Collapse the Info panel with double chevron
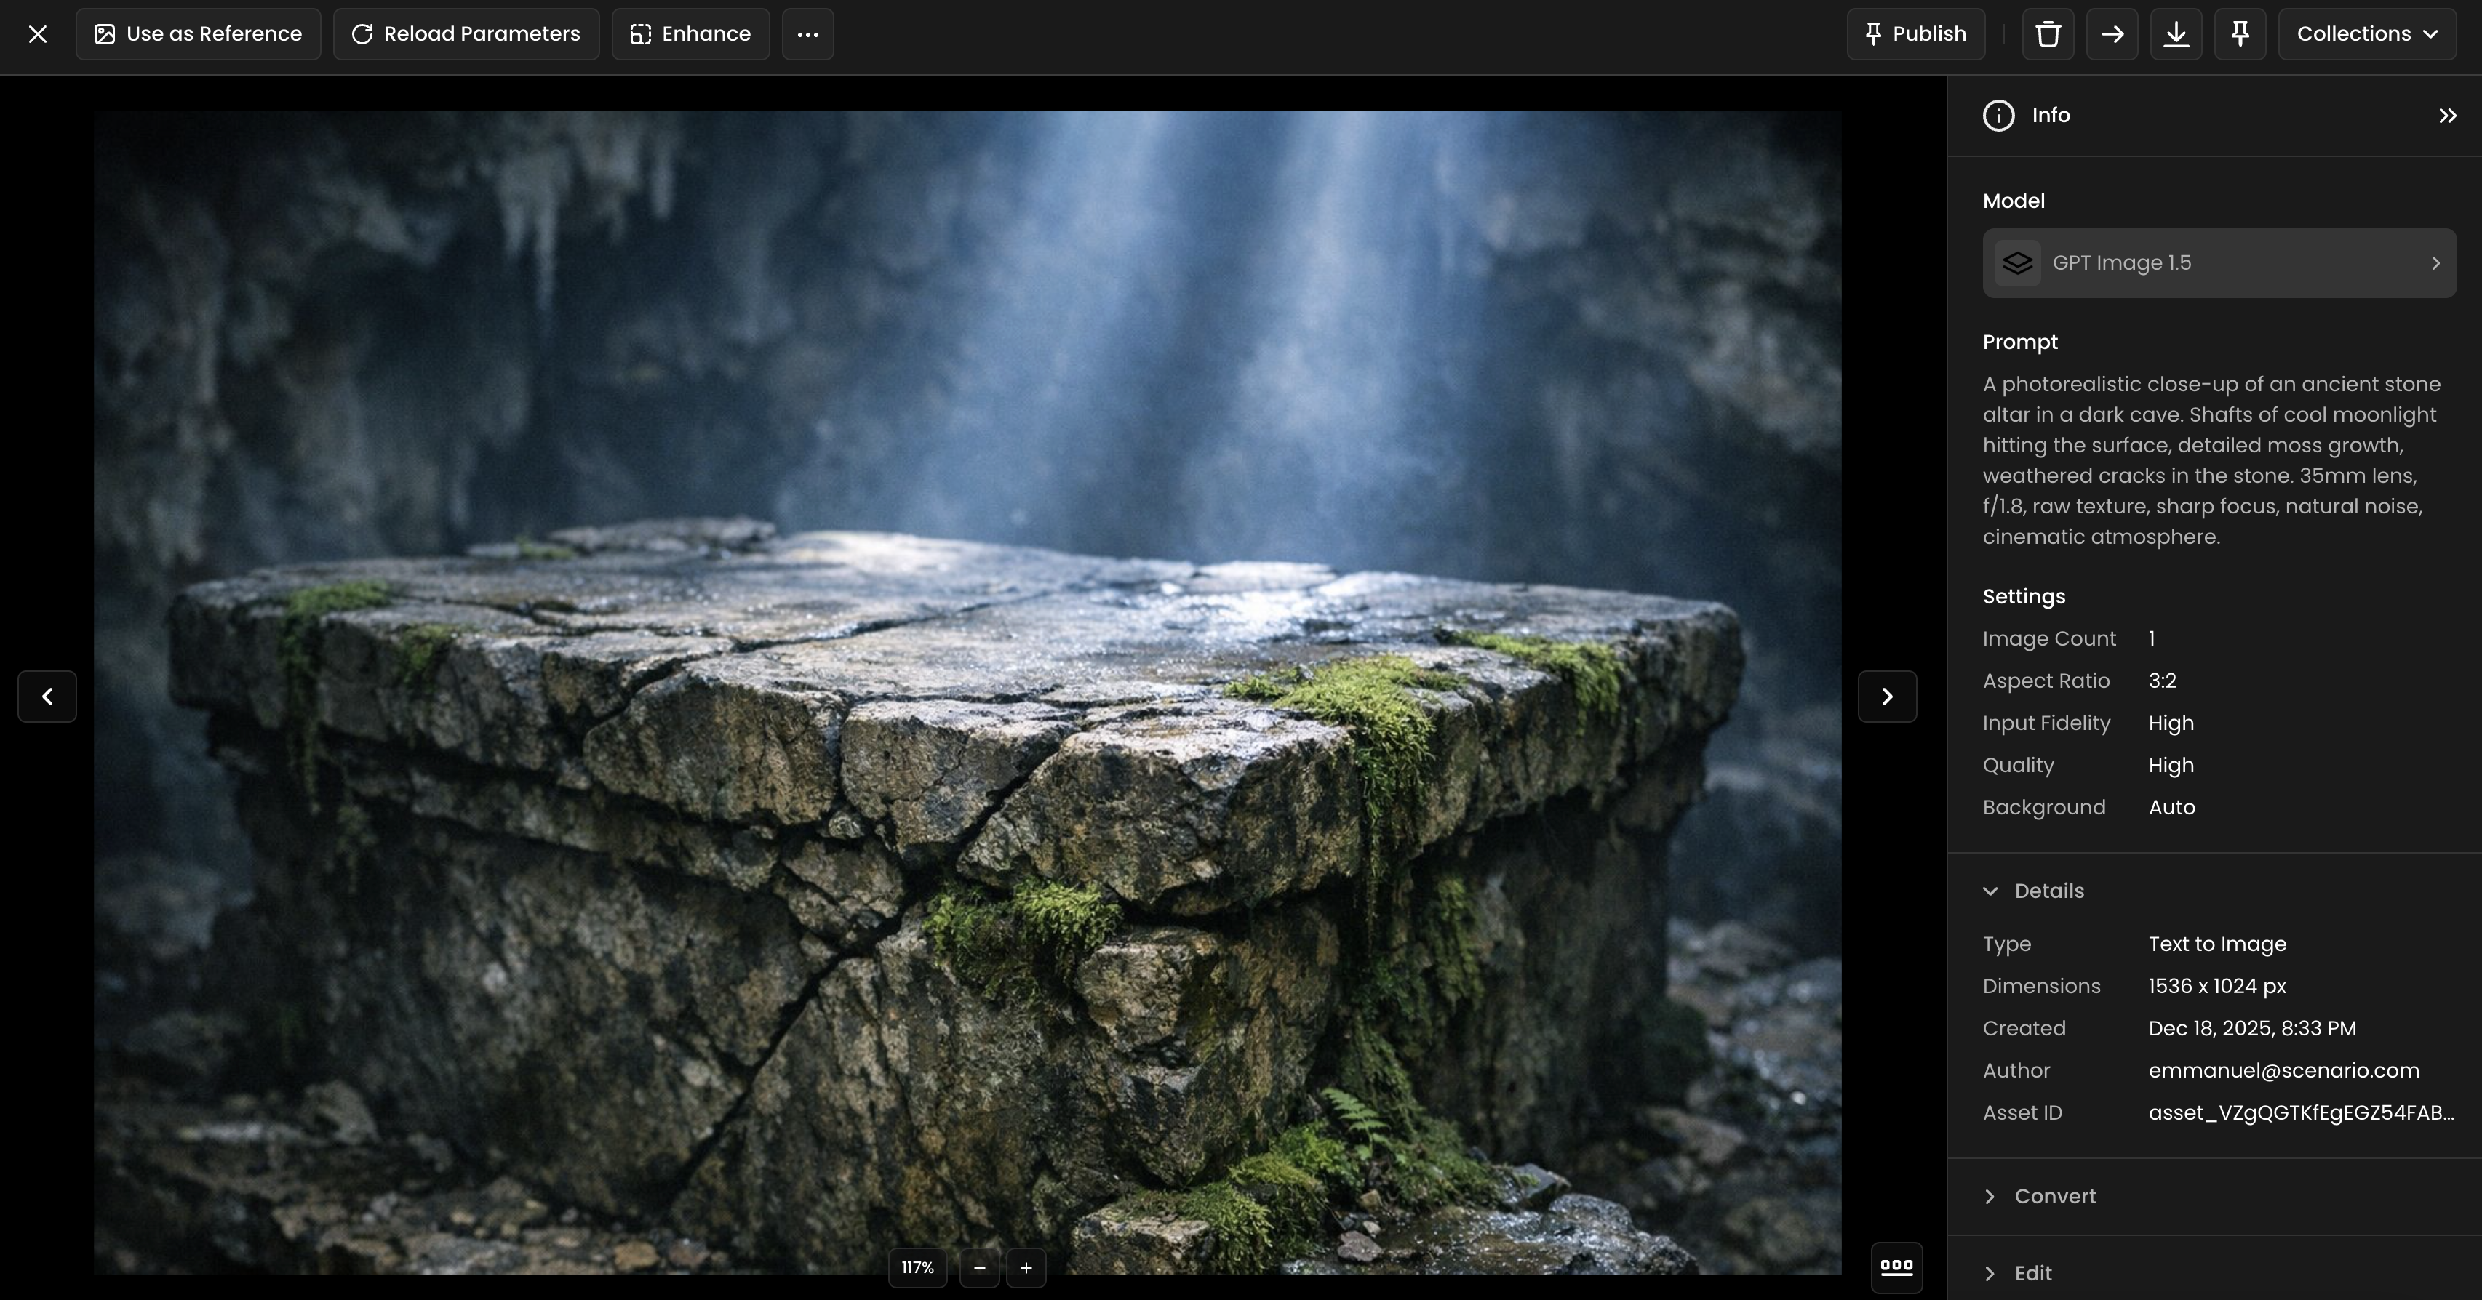The image size is (2482, 1300). click(x=2447, y=116)
